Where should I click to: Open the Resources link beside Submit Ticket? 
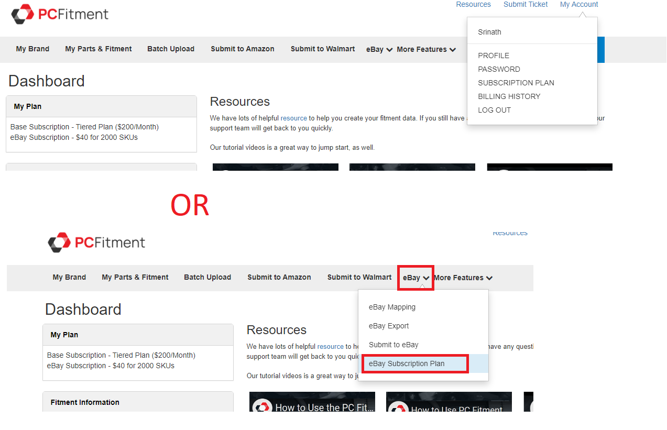[x=473, y=5]
